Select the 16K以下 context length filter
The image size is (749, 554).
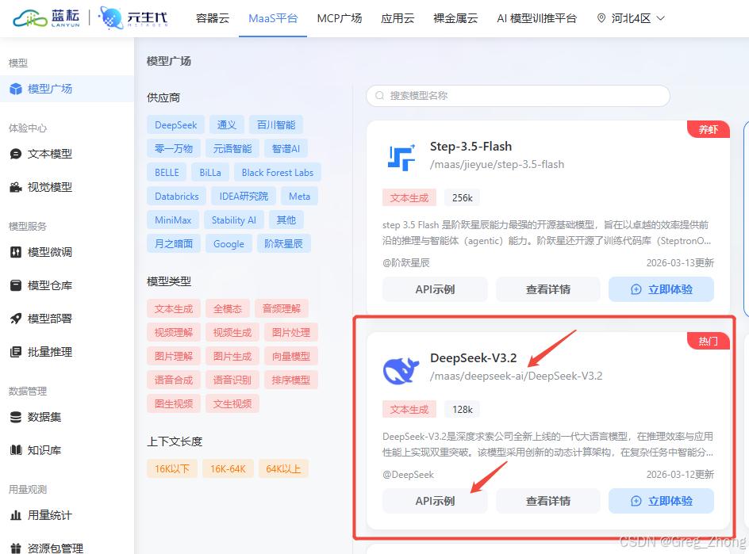point(172,468)
